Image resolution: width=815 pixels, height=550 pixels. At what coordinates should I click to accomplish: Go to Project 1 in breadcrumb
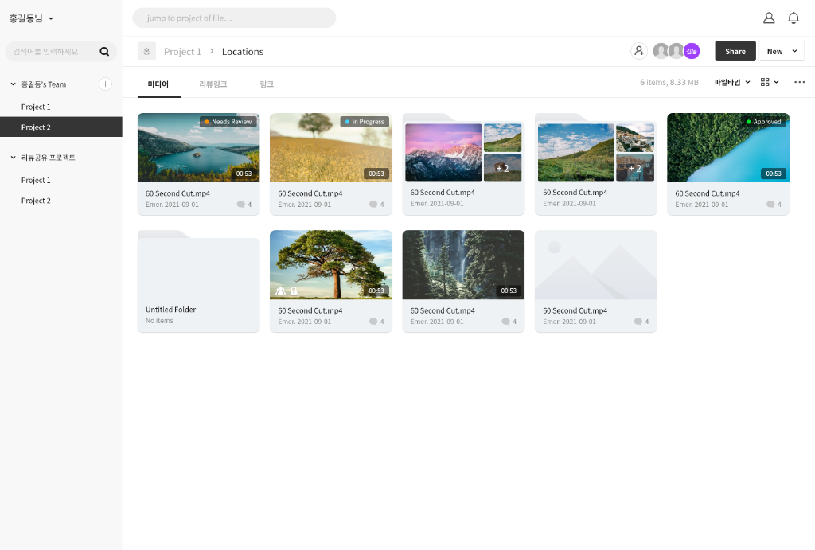(182, 52)
